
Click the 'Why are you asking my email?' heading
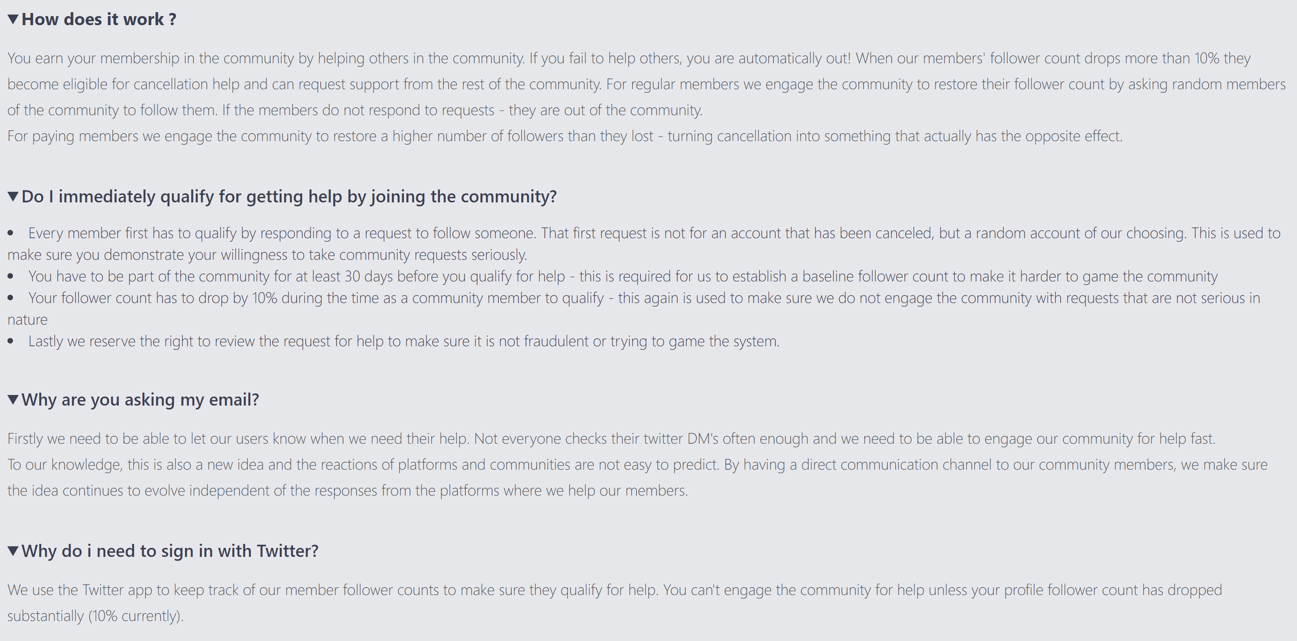[x=140, y=399]
